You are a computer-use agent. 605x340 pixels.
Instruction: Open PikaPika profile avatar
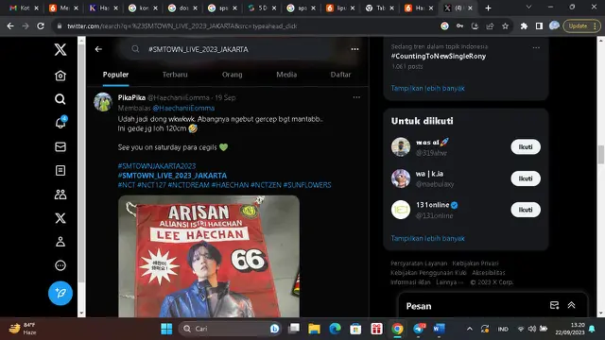103,102
